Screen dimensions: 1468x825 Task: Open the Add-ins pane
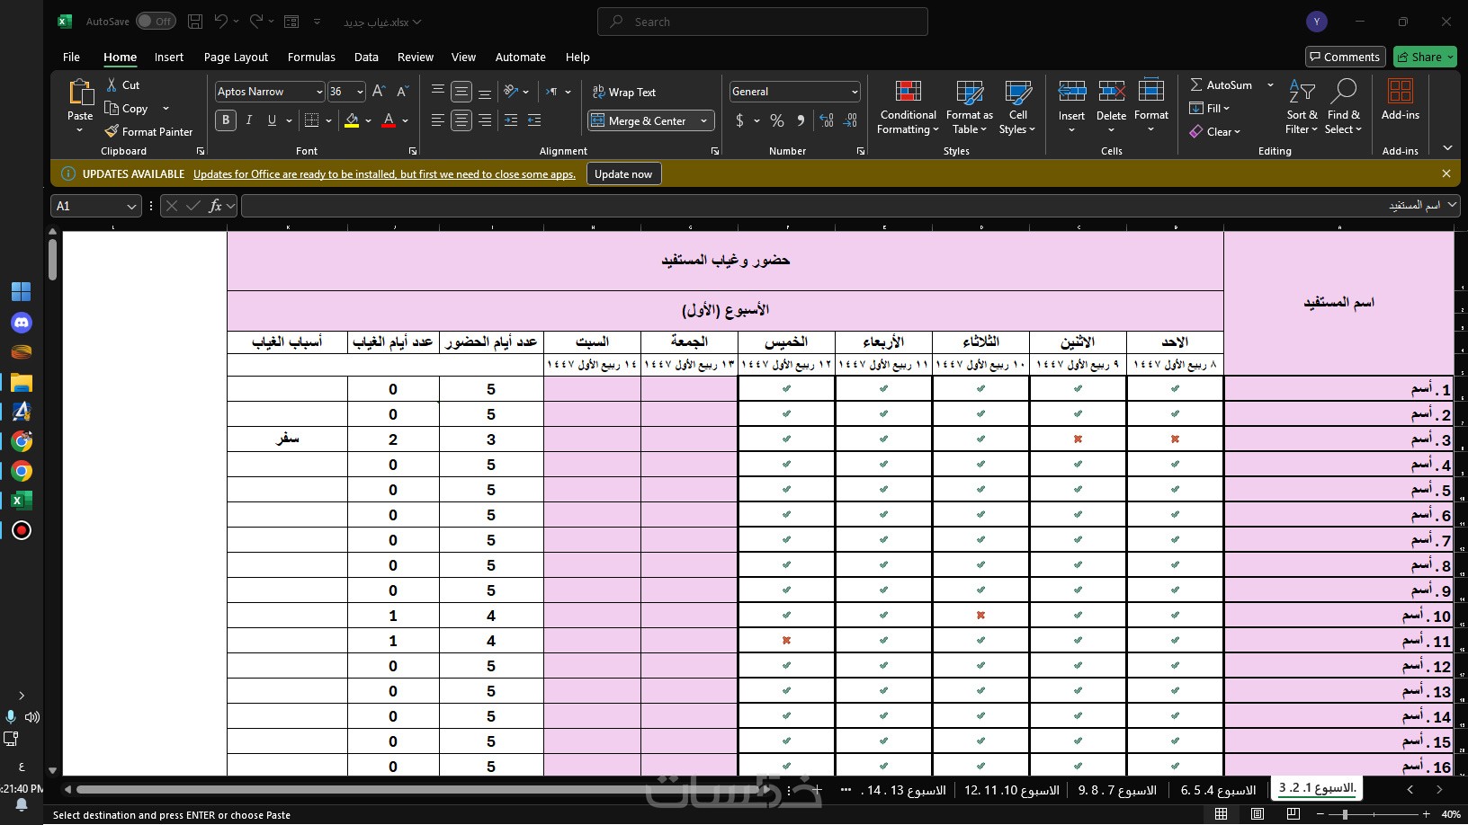1401,99
